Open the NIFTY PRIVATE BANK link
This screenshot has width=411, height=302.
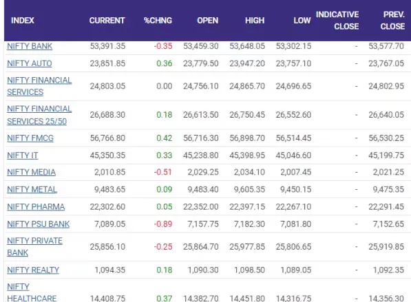tap(34, 247)
